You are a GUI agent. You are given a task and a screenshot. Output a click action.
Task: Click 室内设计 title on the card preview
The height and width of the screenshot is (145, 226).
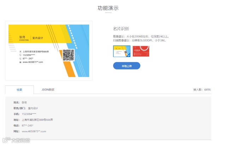click(x=37, y=38)
